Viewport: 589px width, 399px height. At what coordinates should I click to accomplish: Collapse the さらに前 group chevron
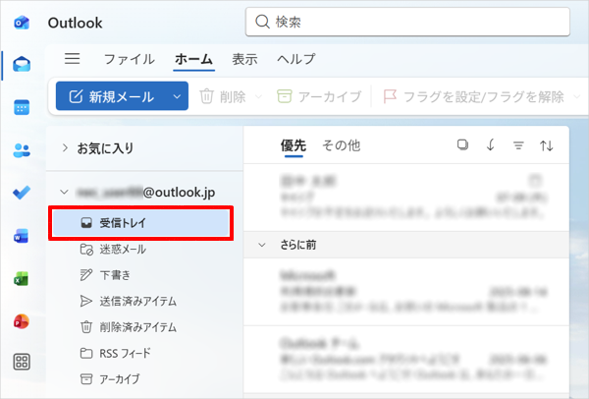click(262, 245)
